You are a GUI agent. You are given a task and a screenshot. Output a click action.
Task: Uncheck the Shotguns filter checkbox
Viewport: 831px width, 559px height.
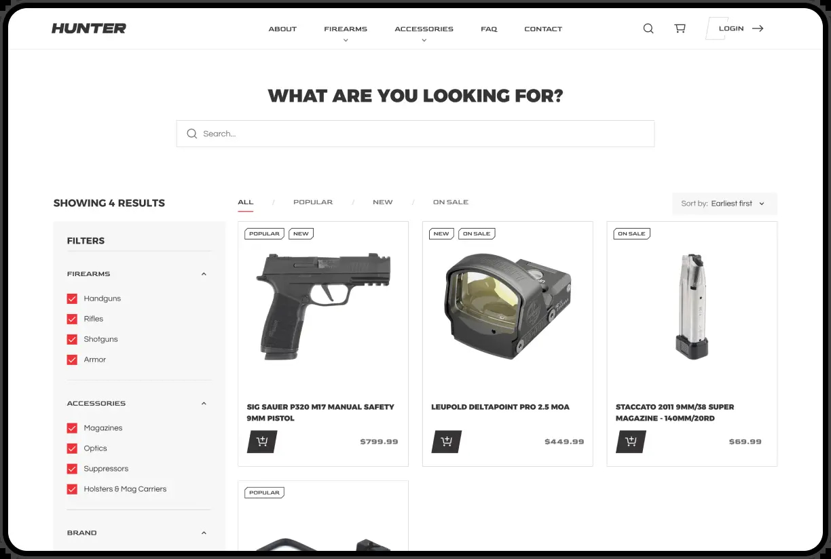pyautogui.click(x=72, y=339)
